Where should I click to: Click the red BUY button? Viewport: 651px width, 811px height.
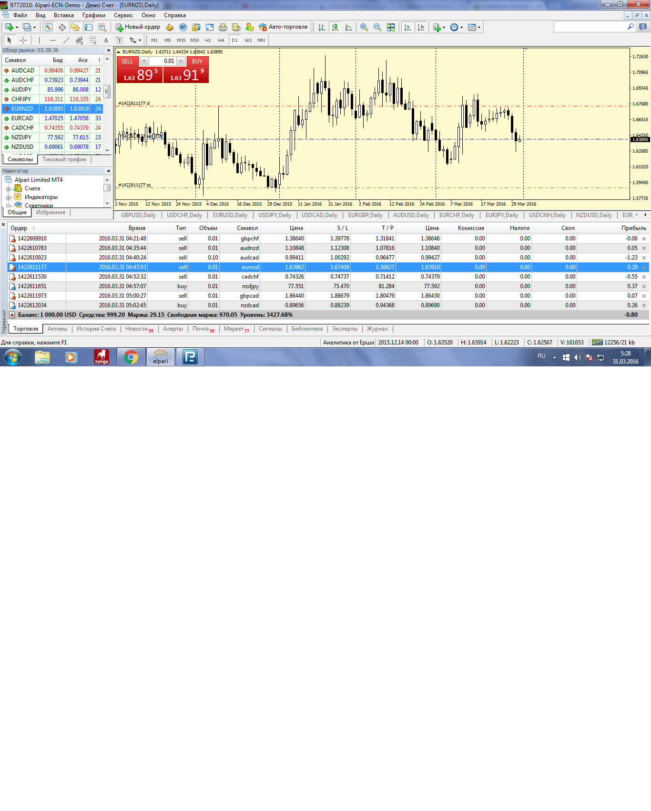click(197, 61)
